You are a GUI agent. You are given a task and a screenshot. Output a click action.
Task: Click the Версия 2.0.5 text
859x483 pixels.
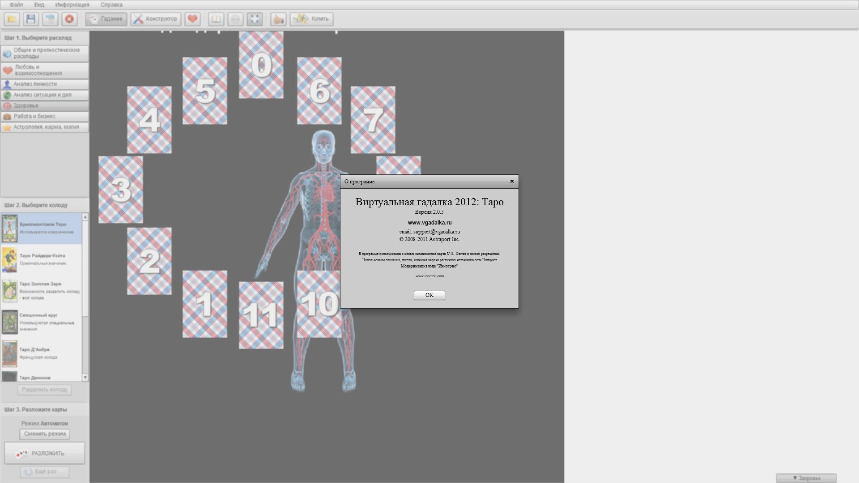point(429,212)
